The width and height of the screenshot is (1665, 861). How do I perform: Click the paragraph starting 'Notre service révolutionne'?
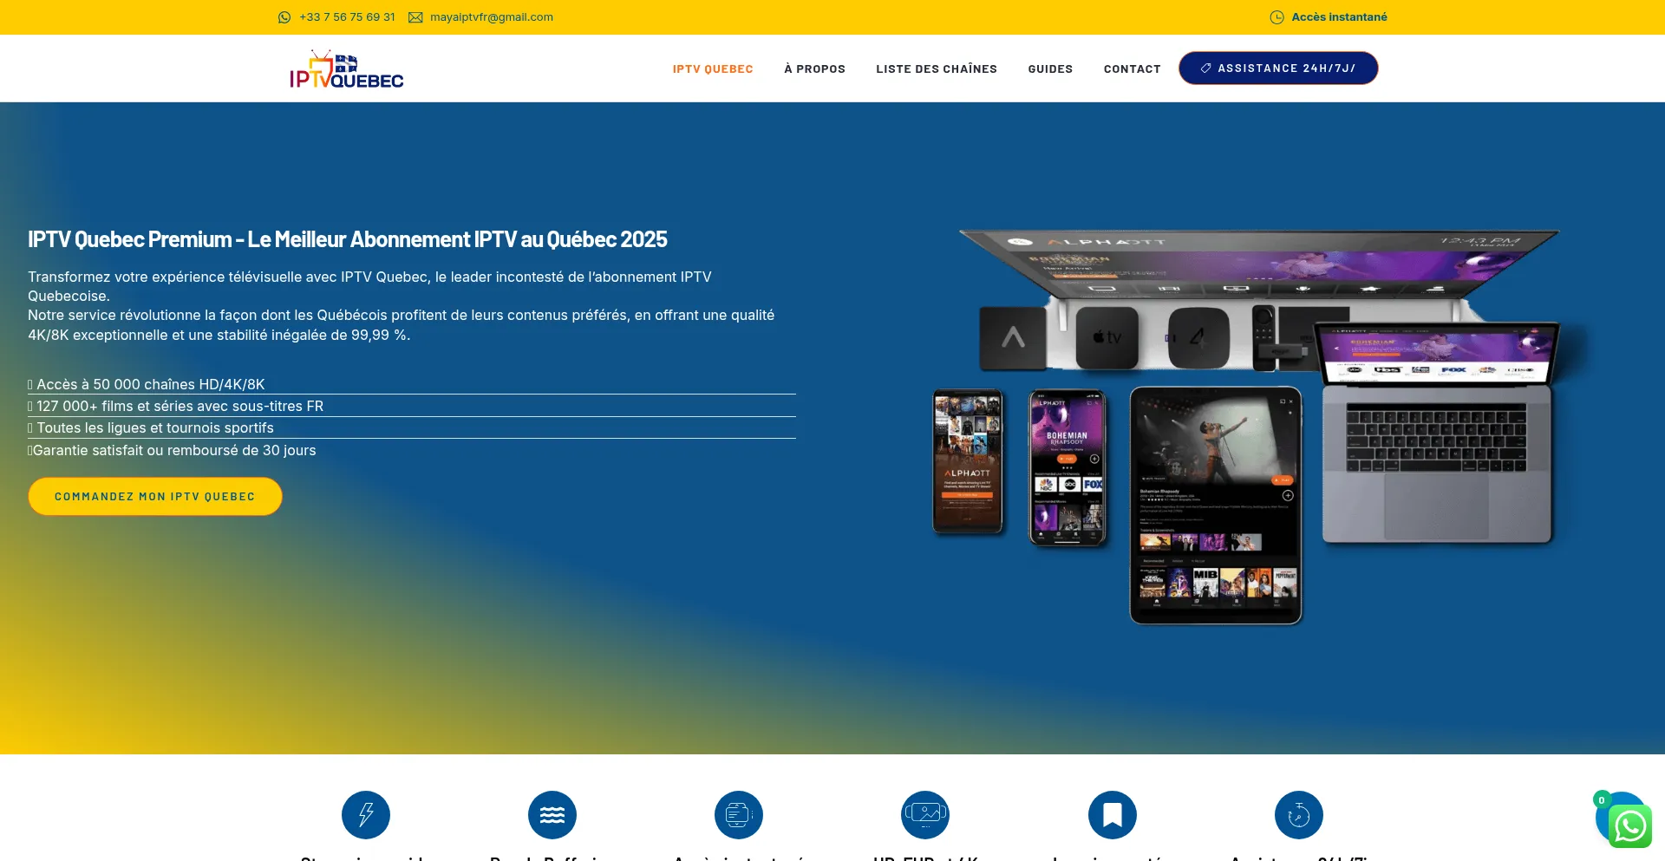[401, 325]
